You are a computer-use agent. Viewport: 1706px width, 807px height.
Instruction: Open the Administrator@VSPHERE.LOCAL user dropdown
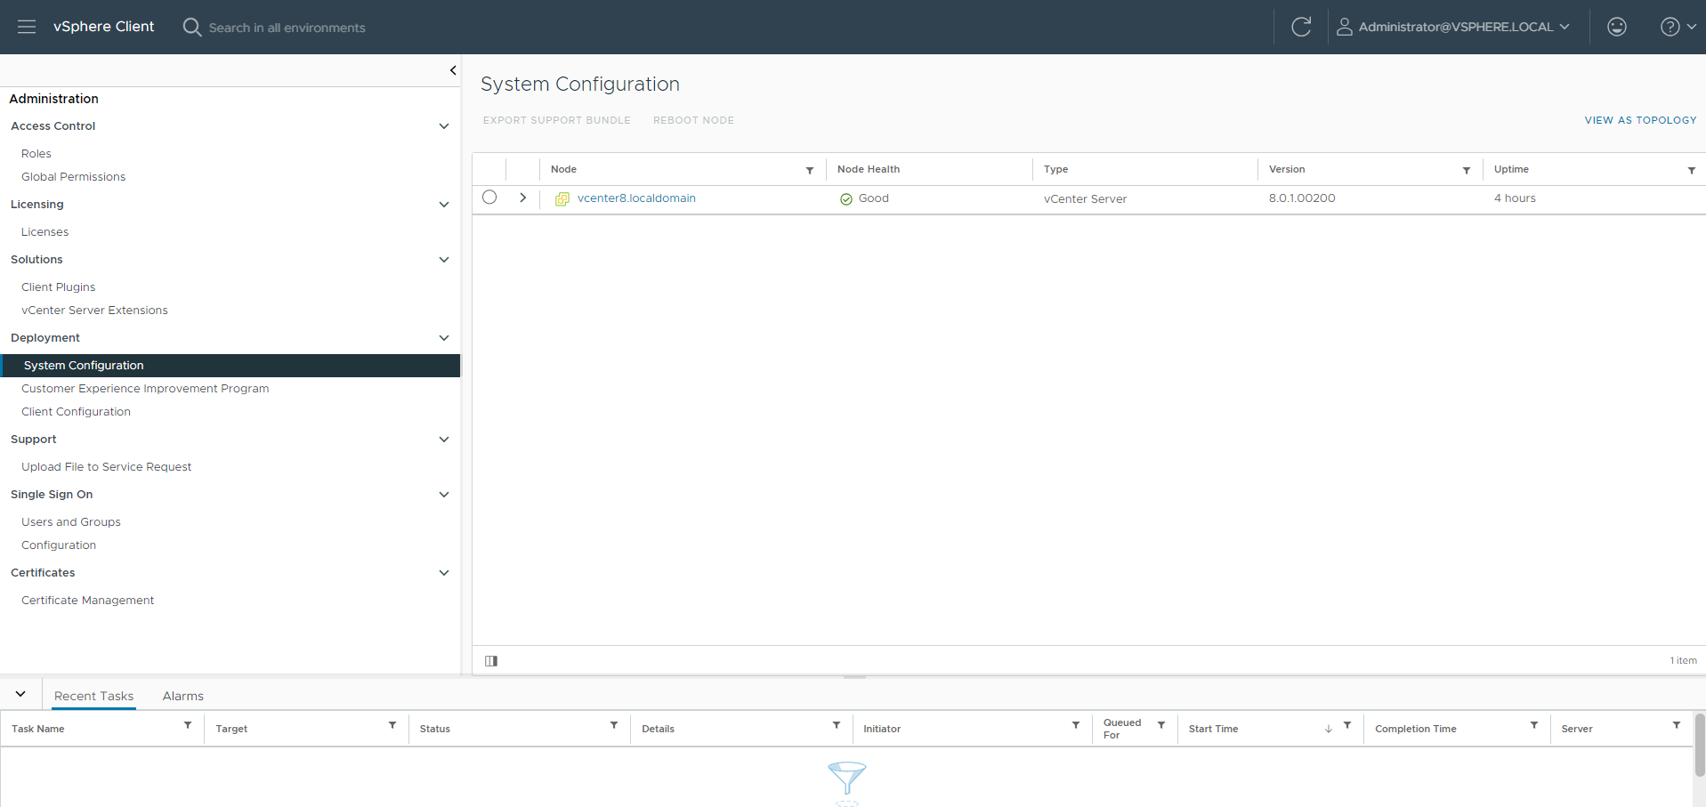point(1454,27)
